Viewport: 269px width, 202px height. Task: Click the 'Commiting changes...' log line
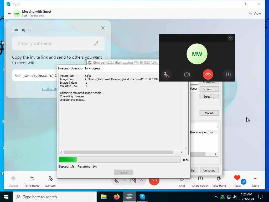(x=74, y=96)
